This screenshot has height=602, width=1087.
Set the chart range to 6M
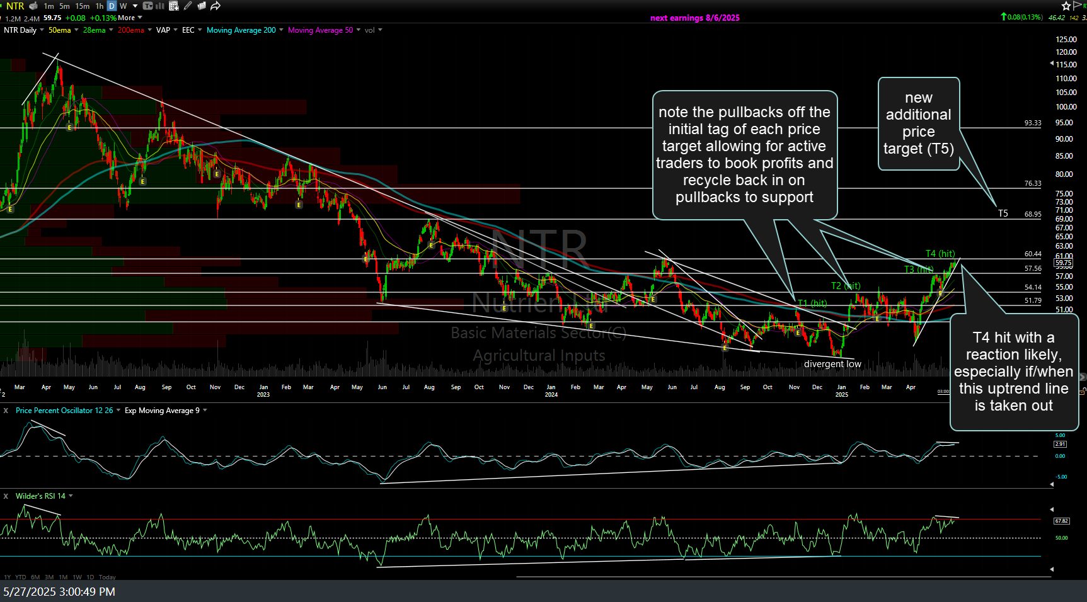coord(35,577)
